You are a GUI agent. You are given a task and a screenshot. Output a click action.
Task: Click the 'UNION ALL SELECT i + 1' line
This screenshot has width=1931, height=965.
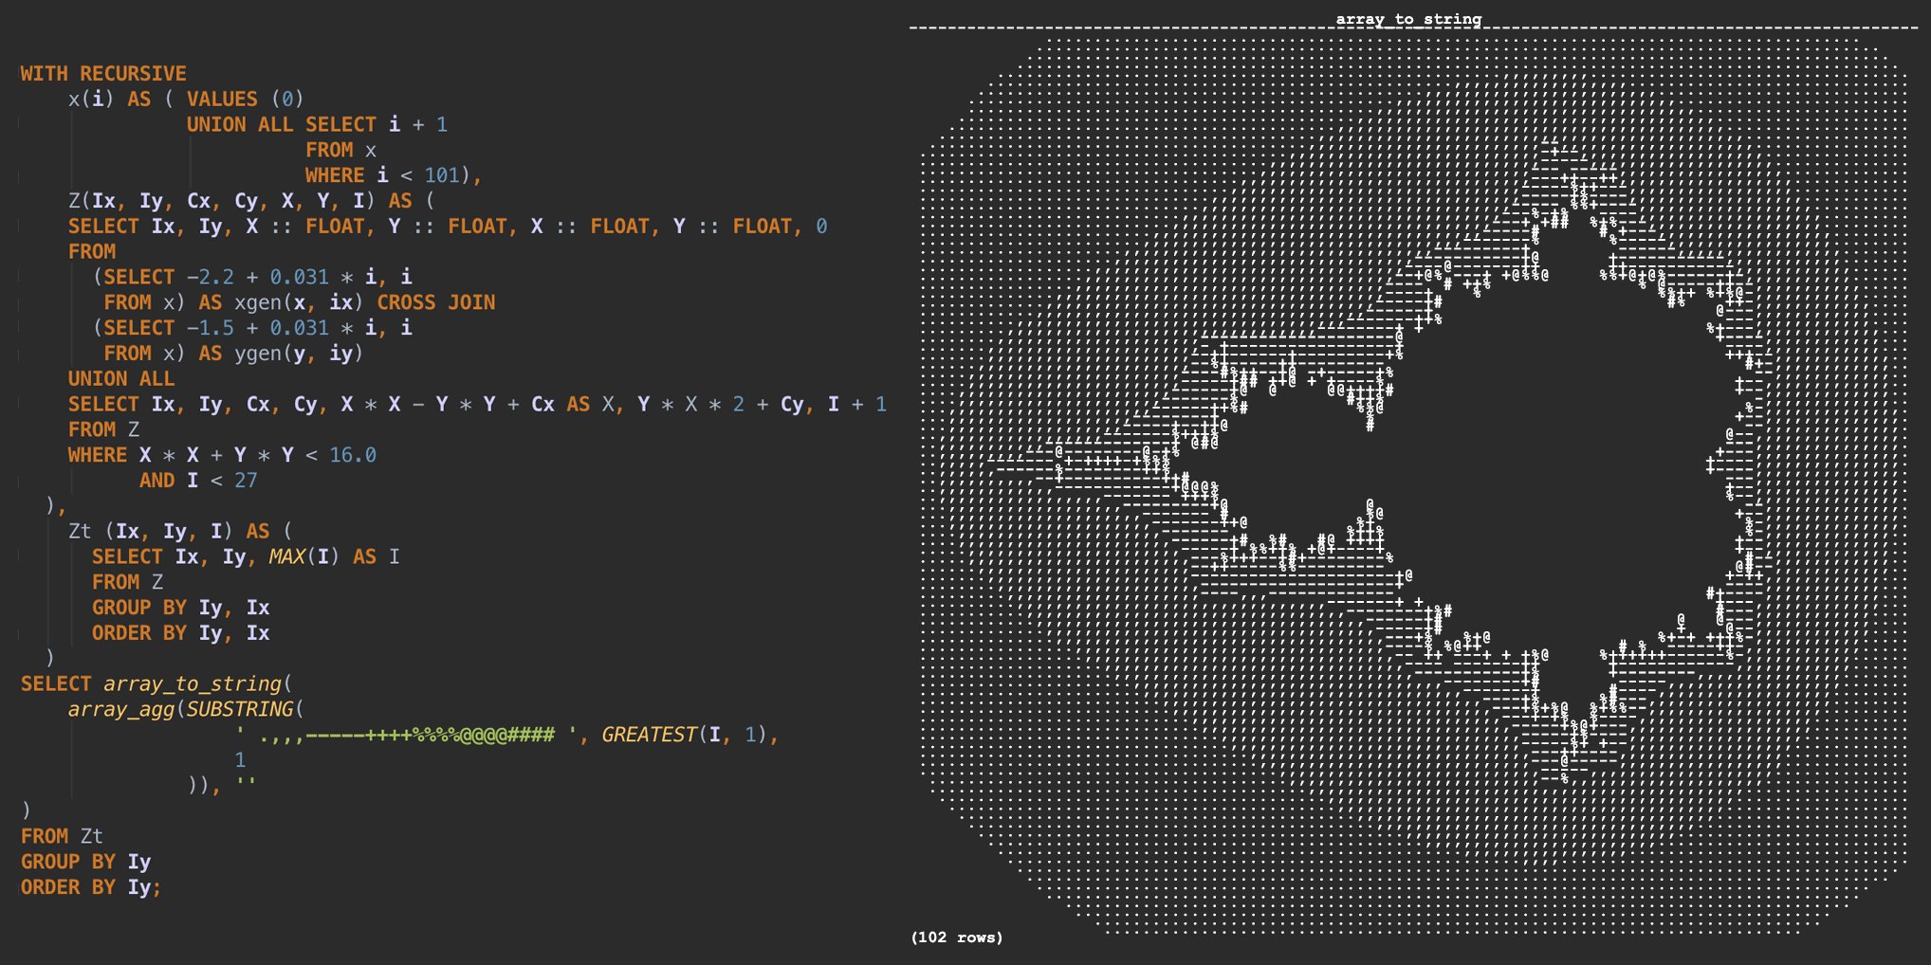coord(317,125)
